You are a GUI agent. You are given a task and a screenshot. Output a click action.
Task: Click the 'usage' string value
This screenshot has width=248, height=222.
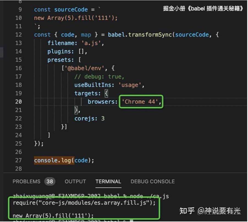[x=130, y=85]
